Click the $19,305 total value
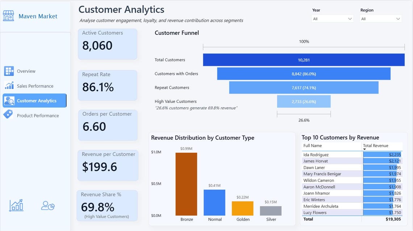This screenshot has width=413, height=231. (x=393, y=219)
